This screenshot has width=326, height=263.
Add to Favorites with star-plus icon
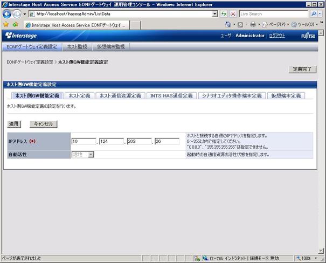16,25
